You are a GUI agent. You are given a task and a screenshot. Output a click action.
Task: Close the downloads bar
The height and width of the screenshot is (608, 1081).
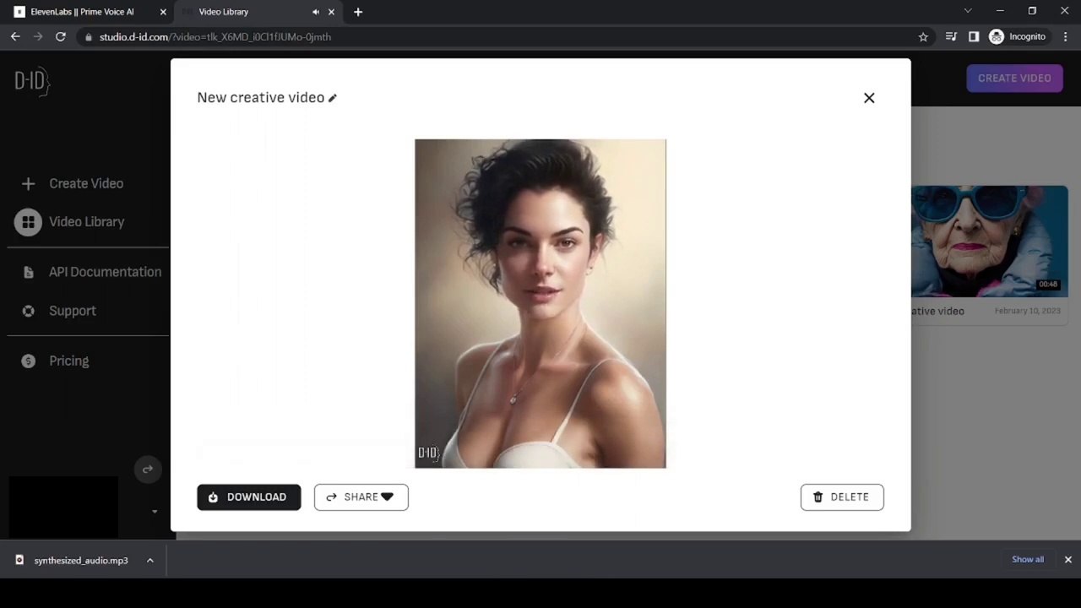click(1067, 560)
